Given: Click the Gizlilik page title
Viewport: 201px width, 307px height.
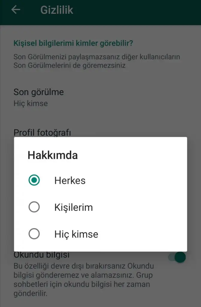Looking at the screenshot, I should click(x=57, y=10).
